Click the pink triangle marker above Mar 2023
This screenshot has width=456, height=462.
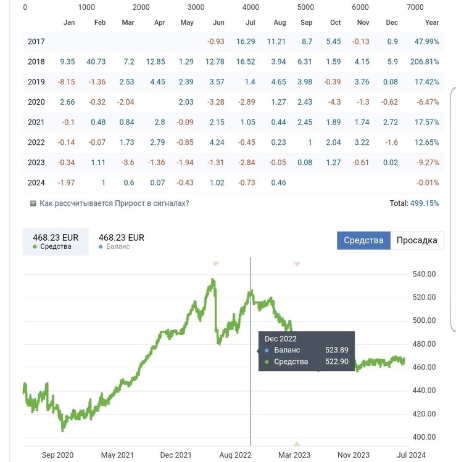tap(297, 264)
